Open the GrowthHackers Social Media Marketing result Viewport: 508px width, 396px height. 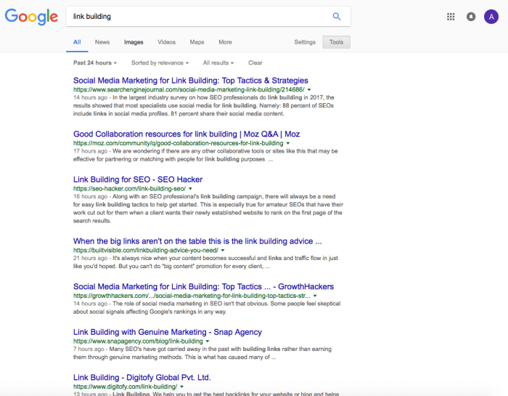point(203,286)
